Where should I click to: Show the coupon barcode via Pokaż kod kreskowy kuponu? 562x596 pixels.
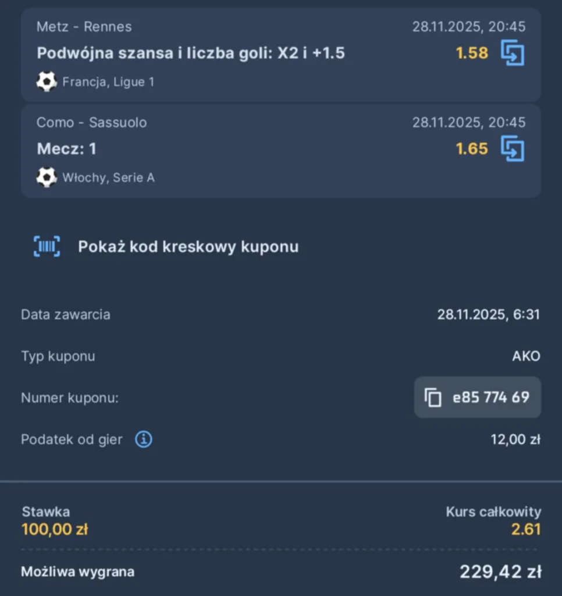pyautogui.click(x=188, y=246)
